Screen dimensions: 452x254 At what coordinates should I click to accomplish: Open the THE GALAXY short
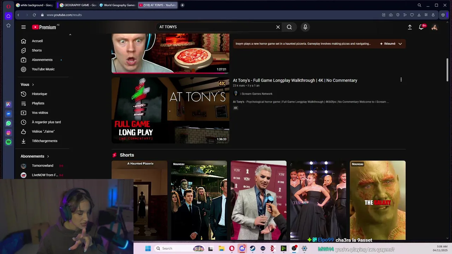coord(377,200)
